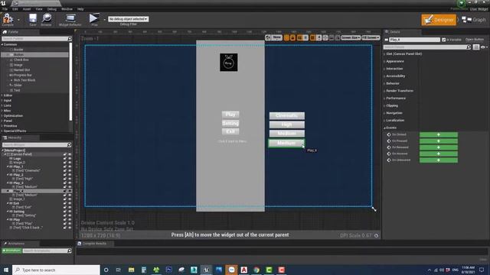
Task: Click the widget name field in Details
Action: (414, 40)
